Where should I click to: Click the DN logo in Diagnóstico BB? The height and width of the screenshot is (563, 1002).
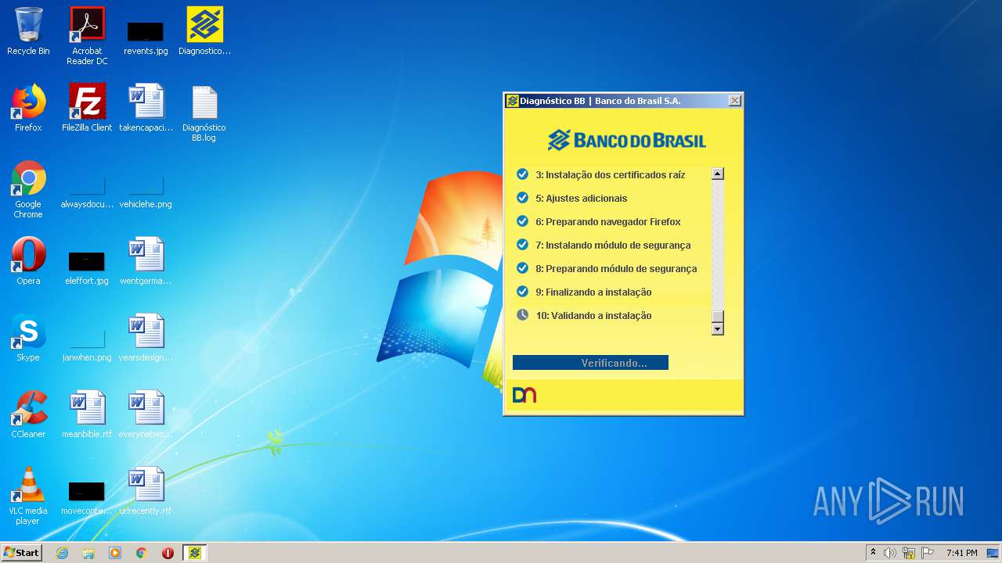(x=524, y=395)
